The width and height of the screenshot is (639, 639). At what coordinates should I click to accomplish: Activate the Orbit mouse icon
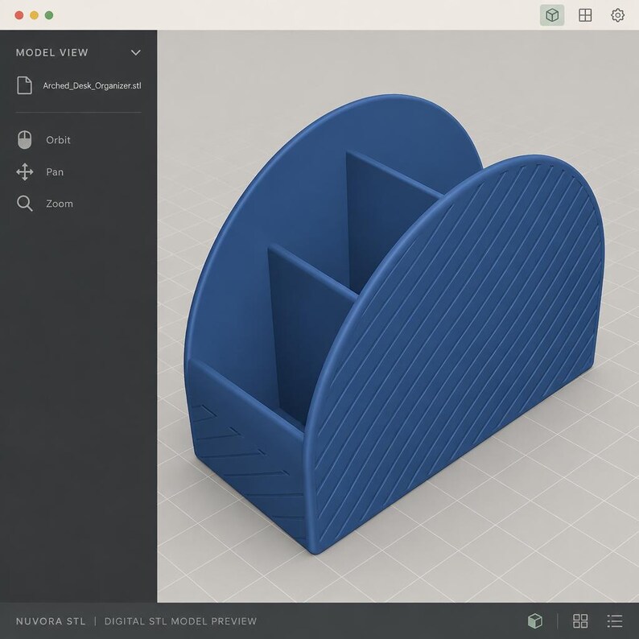(25, 140)
